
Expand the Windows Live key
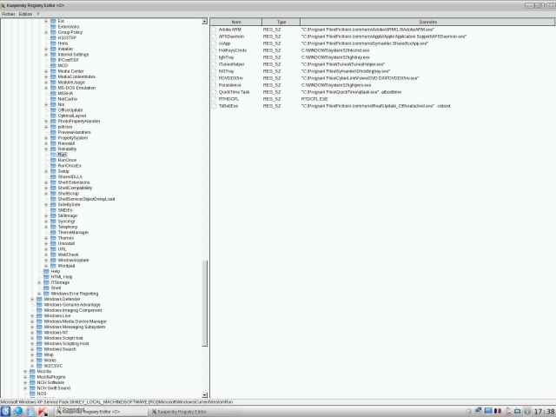click(32, 316)
